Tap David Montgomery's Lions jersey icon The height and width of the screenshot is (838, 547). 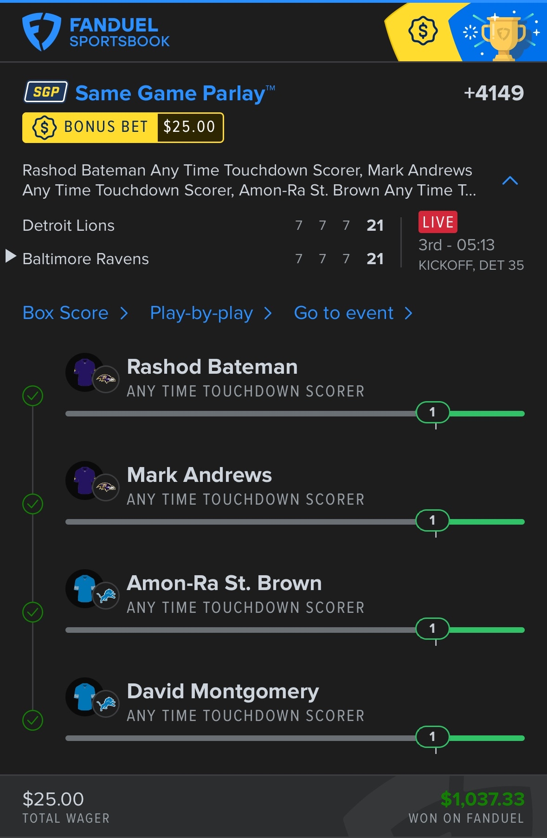(85, 696)
